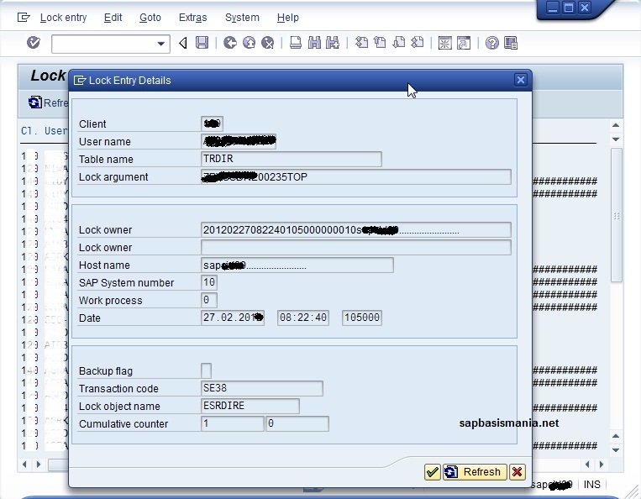Viewport: 641px width, 499px height.
Task: Close the Lock Entry Details dialog
Action: [x=520, y=80]
